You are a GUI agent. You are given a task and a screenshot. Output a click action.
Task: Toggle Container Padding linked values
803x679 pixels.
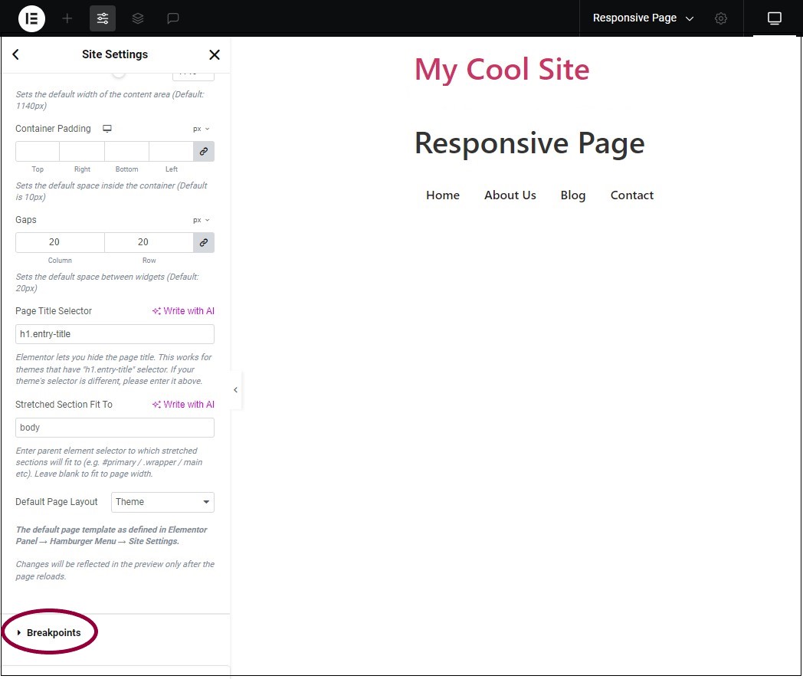204,152
